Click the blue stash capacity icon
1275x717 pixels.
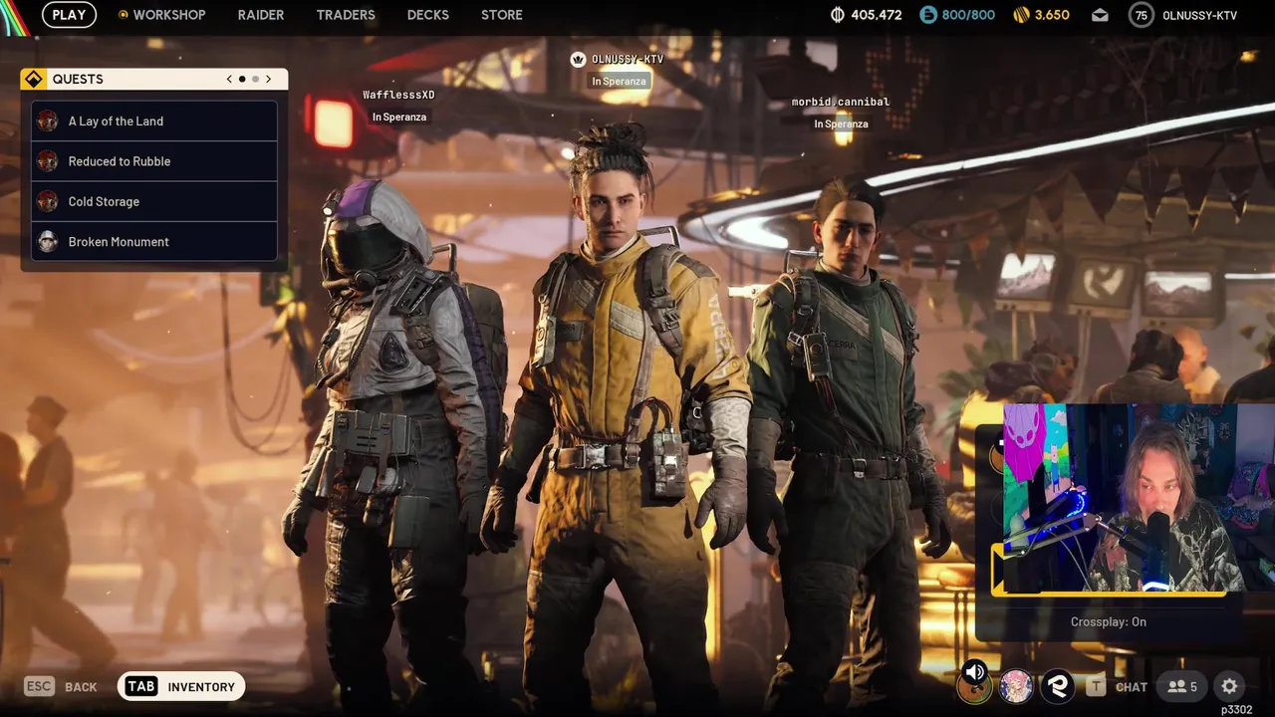click(x=927, y=15)
